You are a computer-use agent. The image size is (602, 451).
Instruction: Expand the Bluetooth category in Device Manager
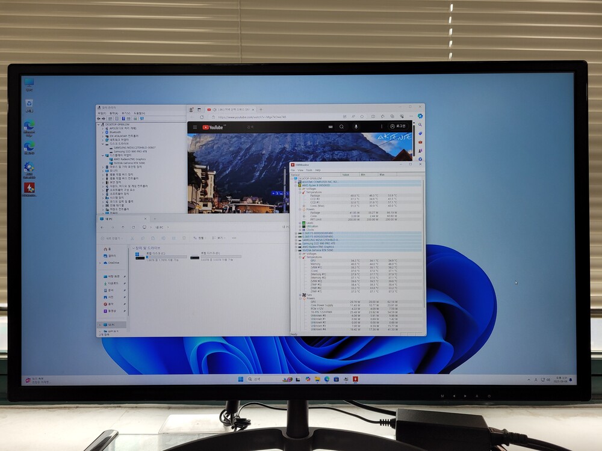[x=104, y=132]
